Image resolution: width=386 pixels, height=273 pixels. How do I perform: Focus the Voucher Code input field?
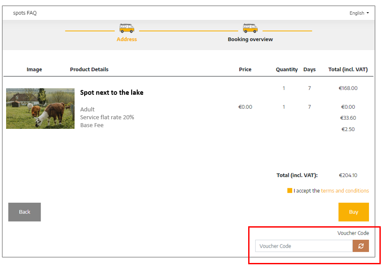304,246
